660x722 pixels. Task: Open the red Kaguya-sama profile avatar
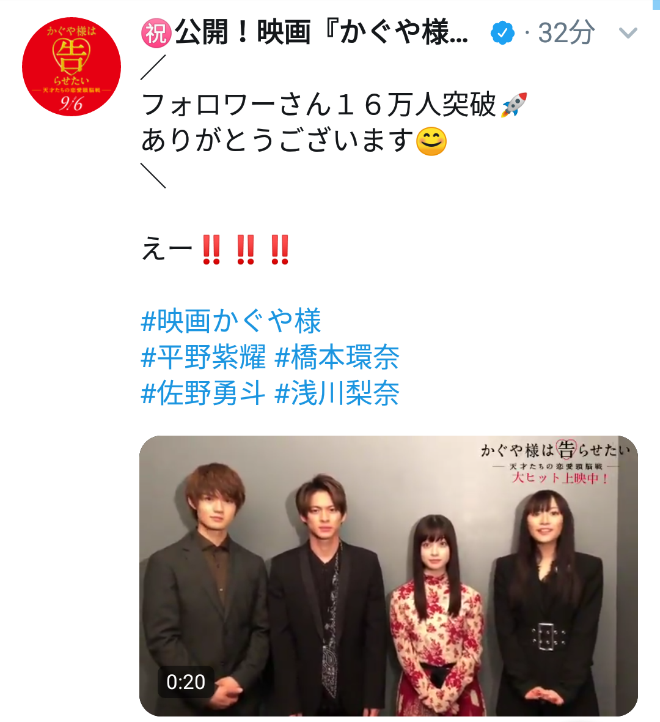(x=71, y=67)
